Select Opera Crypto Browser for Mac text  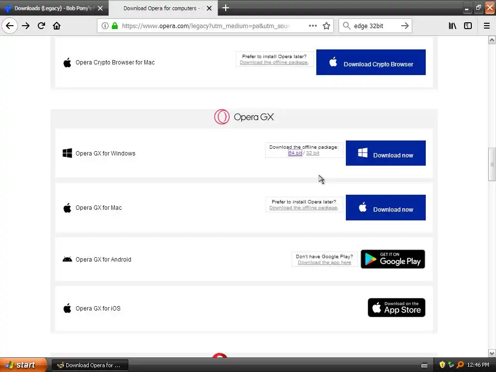[115, 62]
